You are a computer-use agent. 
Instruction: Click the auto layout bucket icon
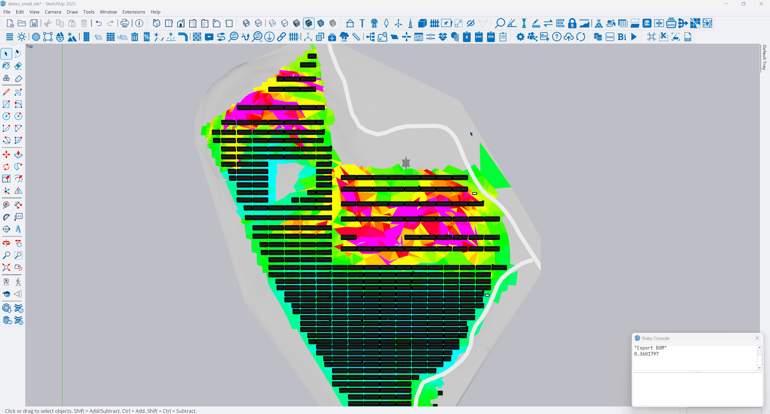(x=671, y=23)
